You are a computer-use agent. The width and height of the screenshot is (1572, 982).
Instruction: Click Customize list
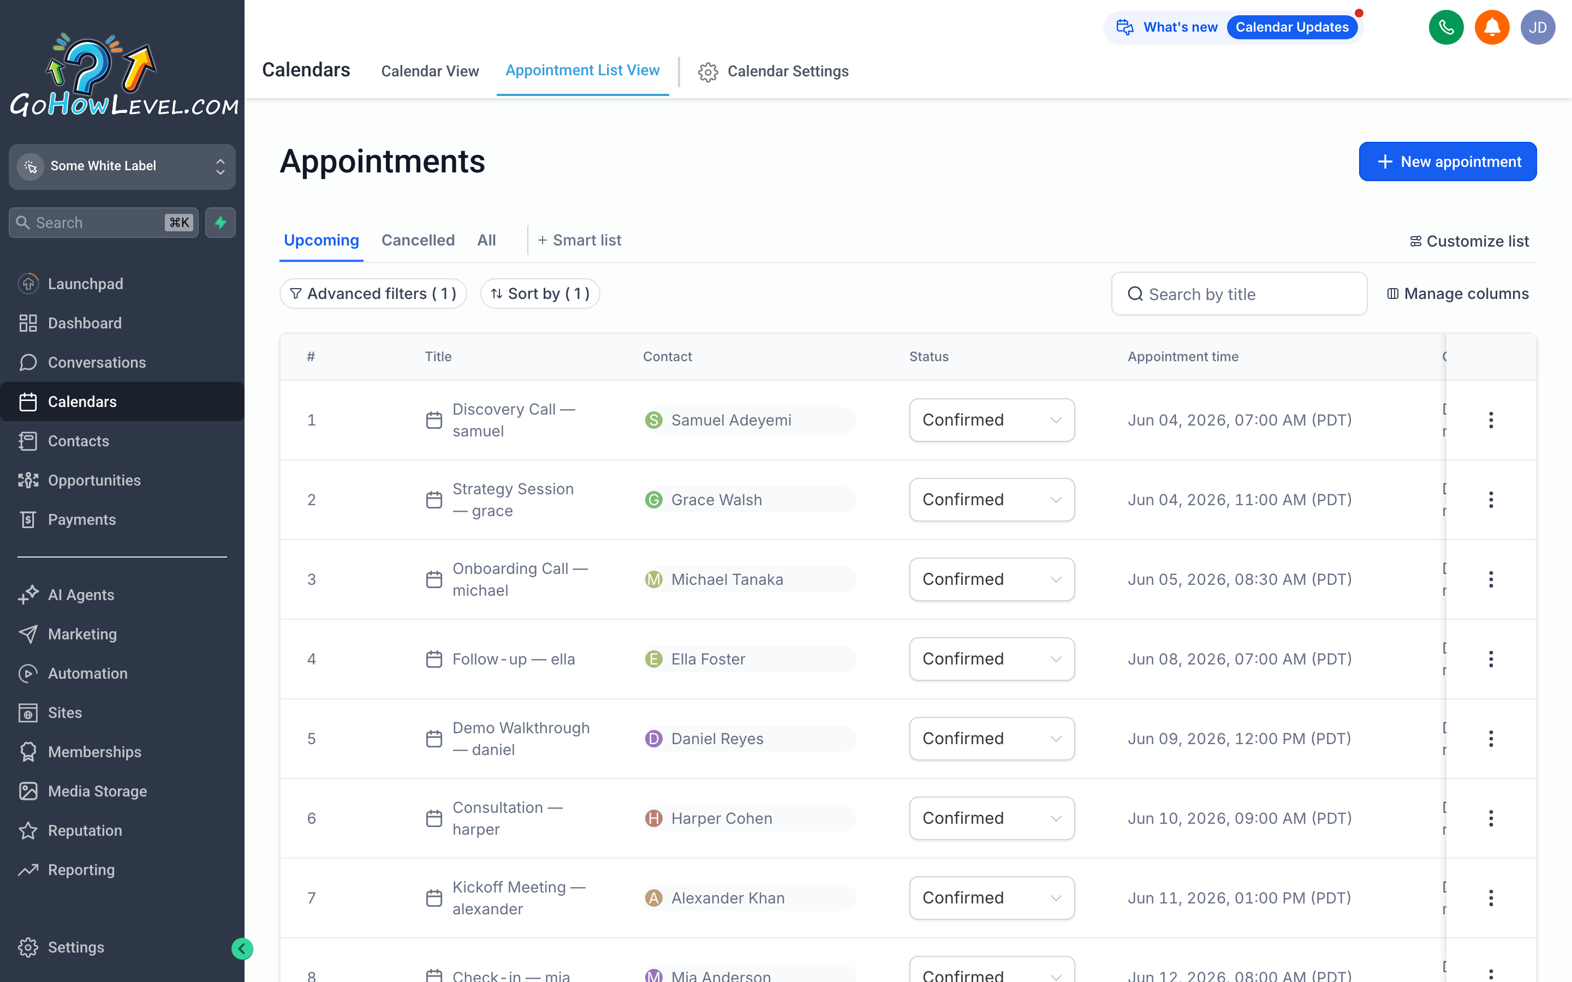tap(1469, 242)
